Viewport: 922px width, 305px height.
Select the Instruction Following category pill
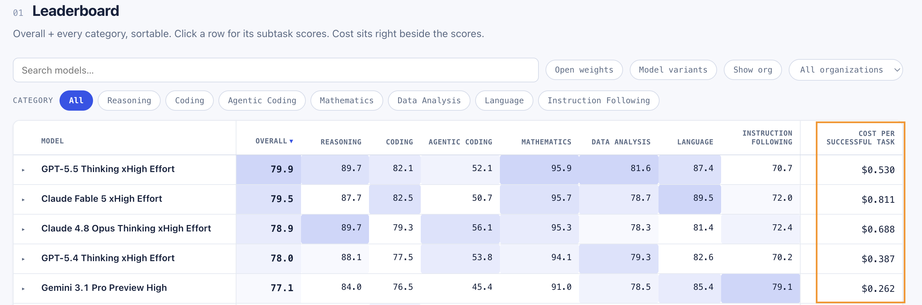click(598, 101)
